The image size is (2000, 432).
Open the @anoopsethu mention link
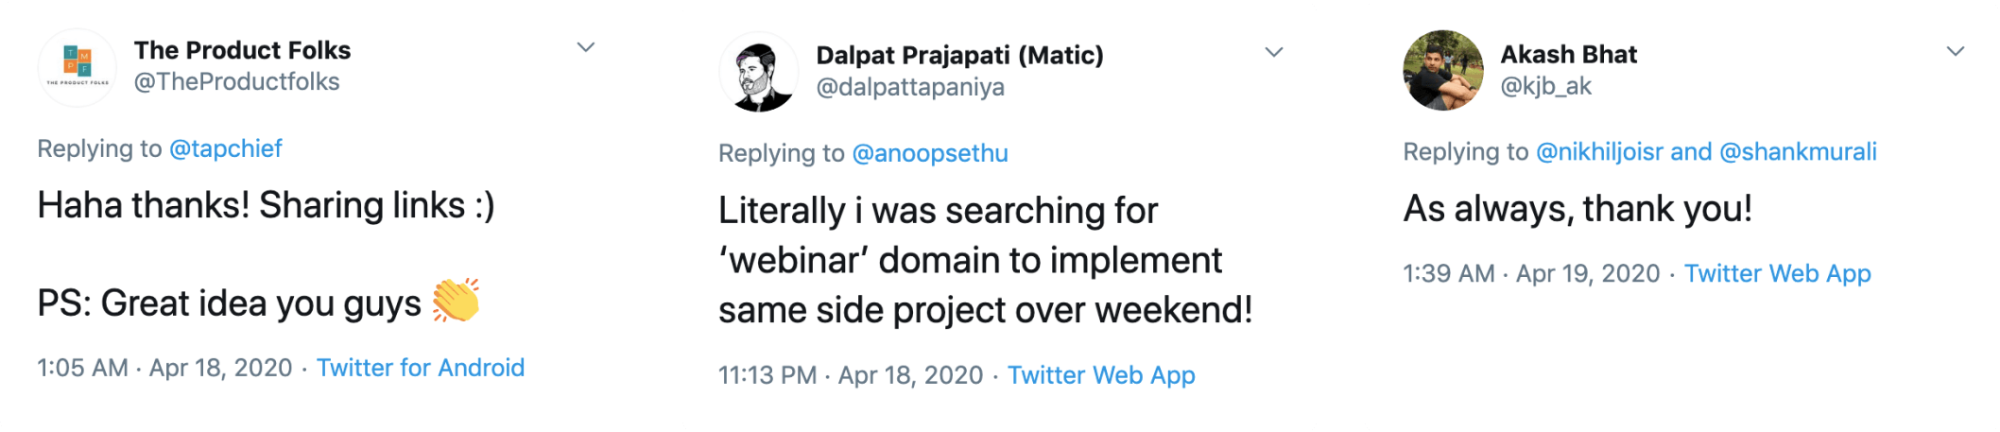930,153
